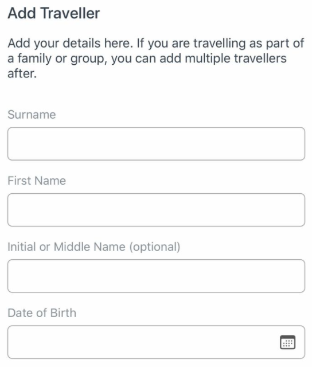Click the word "Traveller" in the heading
312x367 pixels.
(x=70, y=13)
